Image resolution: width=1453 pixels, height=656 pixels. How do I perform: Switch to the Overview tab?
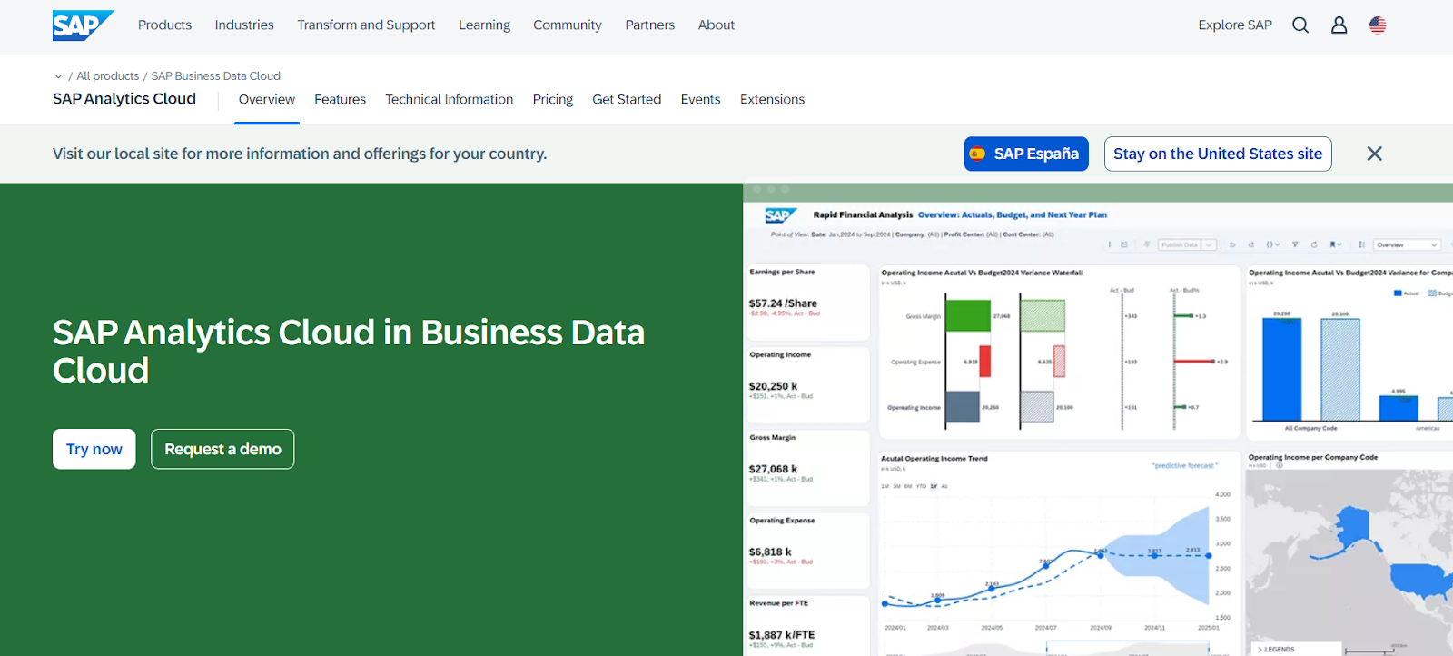pos(267,100)
